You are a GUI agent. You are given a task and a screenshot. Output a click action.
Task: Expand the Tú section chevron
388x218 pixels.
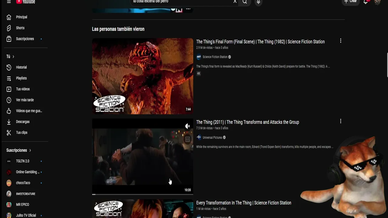[x=13, y=57]
